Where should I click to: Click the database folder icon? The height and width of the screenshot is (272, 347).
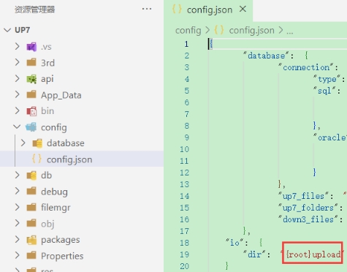tap(37, 143)
